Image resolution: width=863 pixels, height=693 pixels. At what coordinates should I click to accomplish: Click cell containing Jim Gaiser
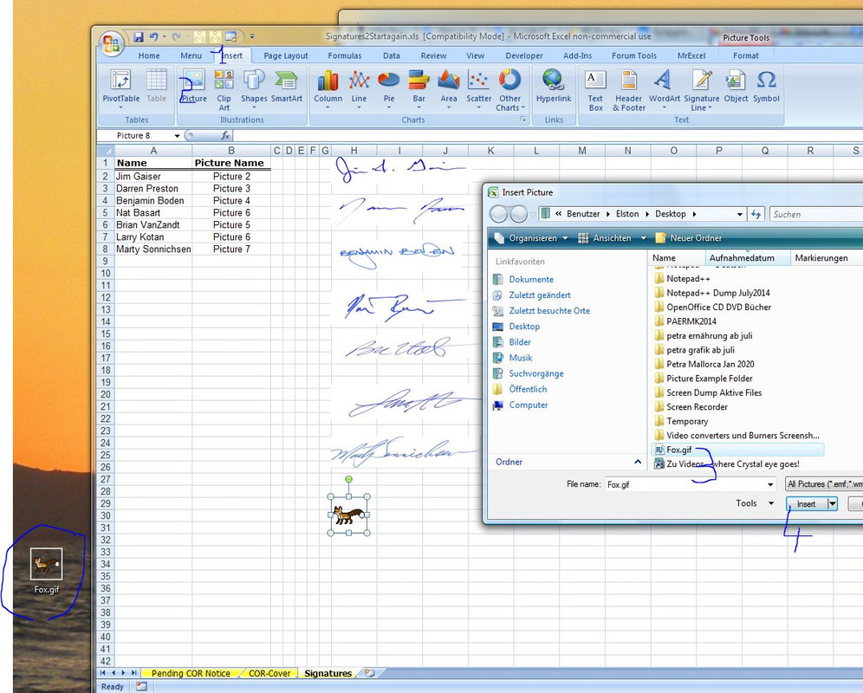[153, 176]
